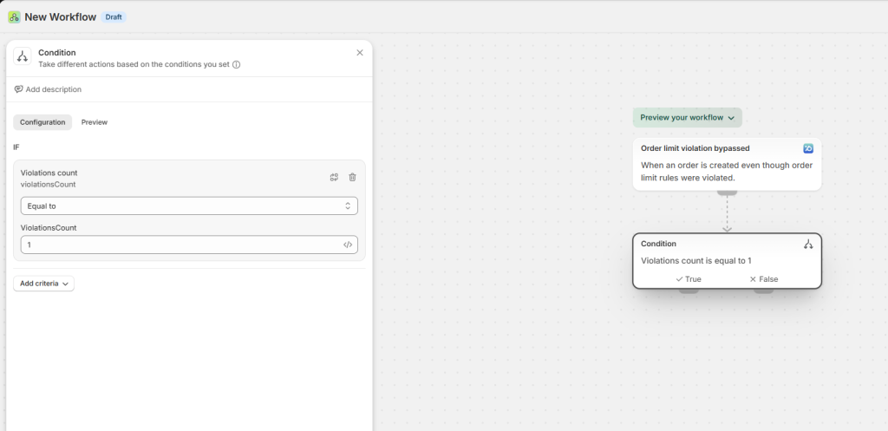This screenshot has width=888, height=431.
Task: Click the Shopify Flow app icon
Action: pyautogui.click(x=14, y=16)
